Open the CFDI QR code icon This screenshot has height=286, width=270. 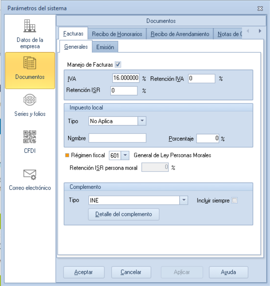point(30,137)
